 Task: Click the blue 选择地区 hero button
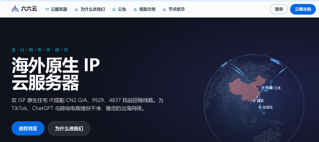tap(28, 128)
